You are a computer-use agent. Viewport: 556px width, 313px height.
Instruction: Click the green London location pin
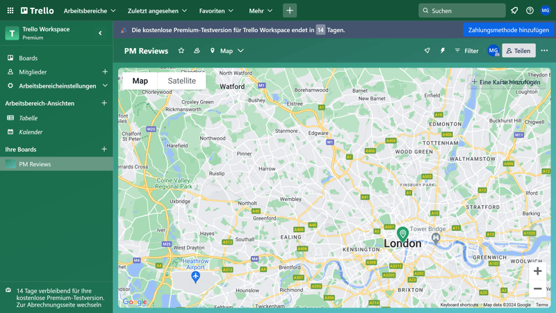tap(402, 234)
